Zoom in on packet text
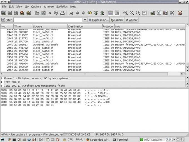 [125, 13]
